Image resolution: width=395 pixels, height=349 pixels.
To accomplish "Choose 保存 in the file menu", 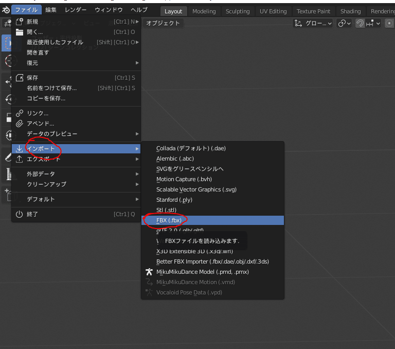I will point(76,78).
